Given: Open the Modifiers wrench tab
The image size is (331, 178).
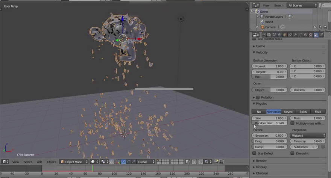Looking at the screenshot, I should [x=295, y=35].
